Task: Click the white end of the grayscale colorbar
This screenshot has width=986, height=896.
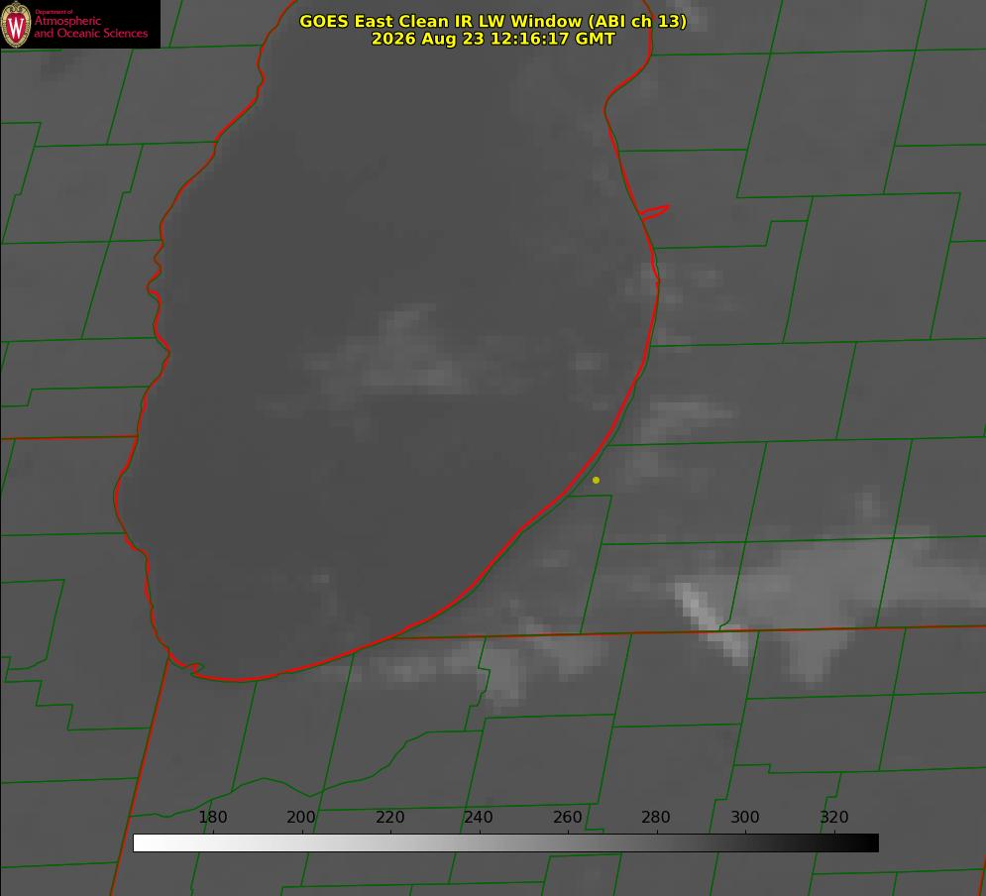Action: point(145,842)
